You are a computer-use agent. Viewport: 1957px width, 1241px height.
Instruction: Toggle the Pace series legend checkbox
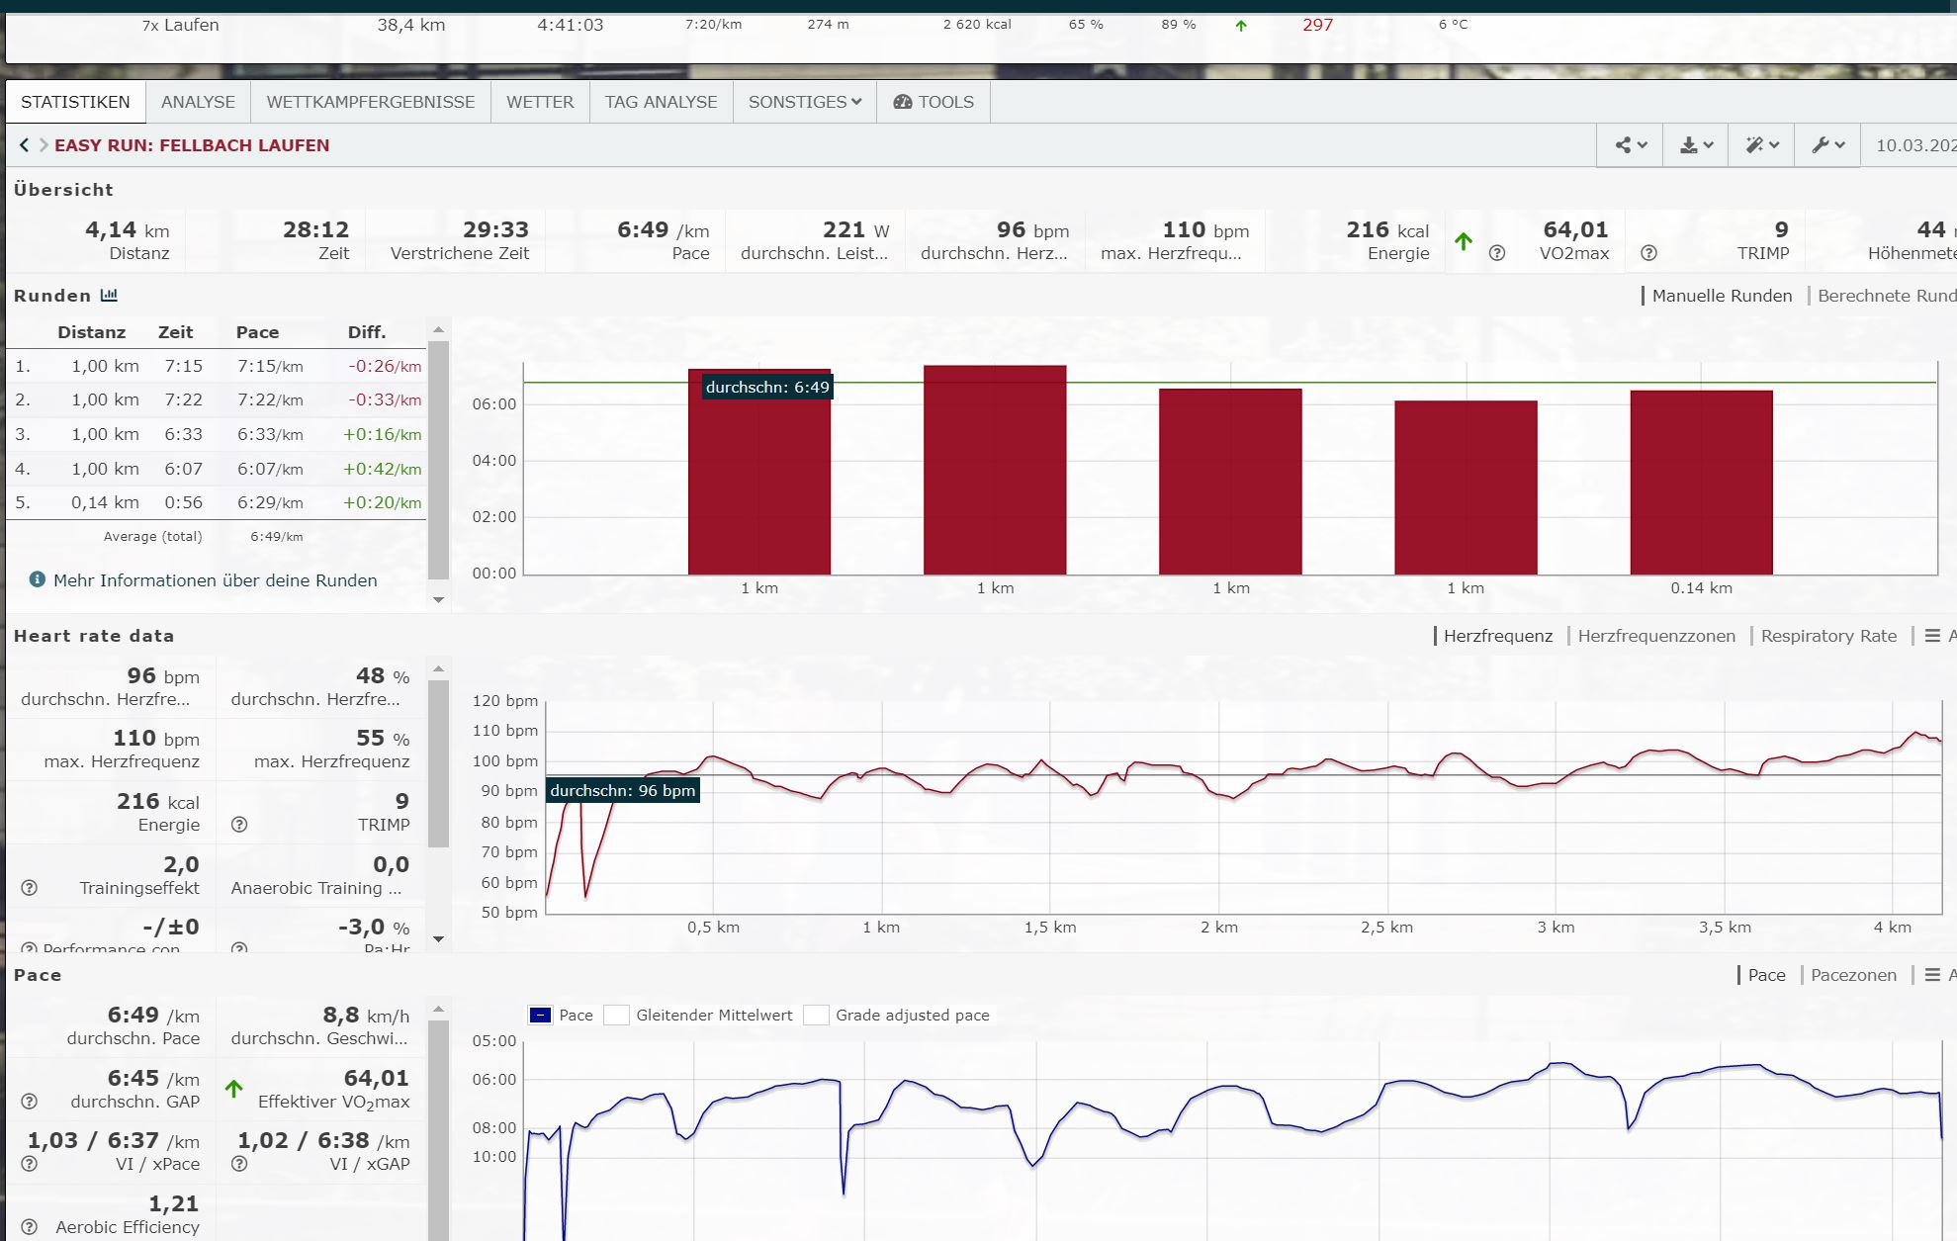click(x=540, y=1016)
